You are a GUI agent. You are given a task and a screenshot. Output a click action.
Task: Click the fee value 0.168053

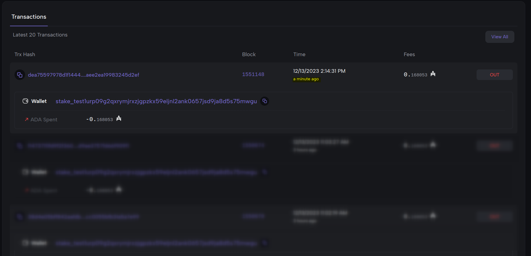[x=415, y=75]
